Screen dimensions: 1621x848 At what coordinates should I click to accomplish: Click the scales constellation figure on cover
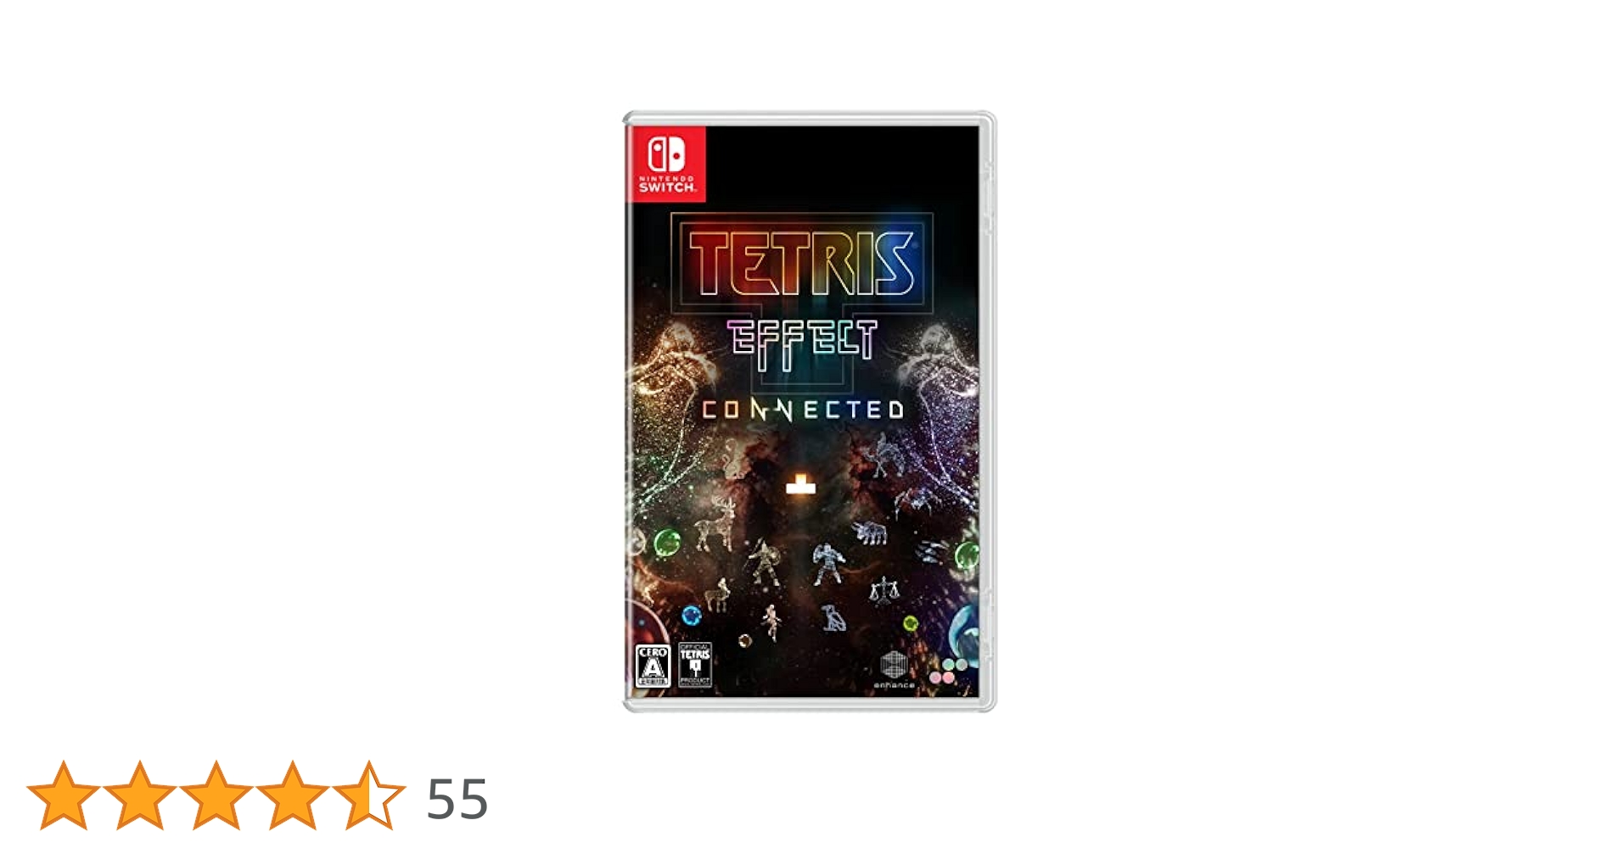pyautogui.click(x=884, y=589)
